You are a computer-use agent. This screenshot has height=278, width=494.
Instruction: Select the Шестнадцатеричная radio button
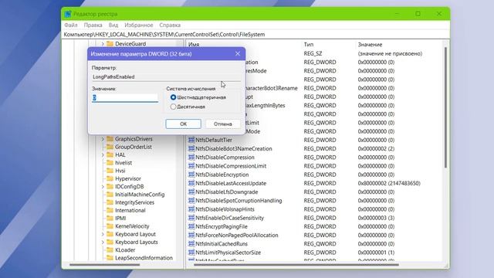pyautogui.click(x=173, y=97)
